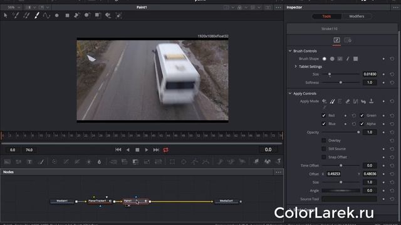Play the clip in reverse
The width and height of the screenshot is (401, 225).
point(128,150)
